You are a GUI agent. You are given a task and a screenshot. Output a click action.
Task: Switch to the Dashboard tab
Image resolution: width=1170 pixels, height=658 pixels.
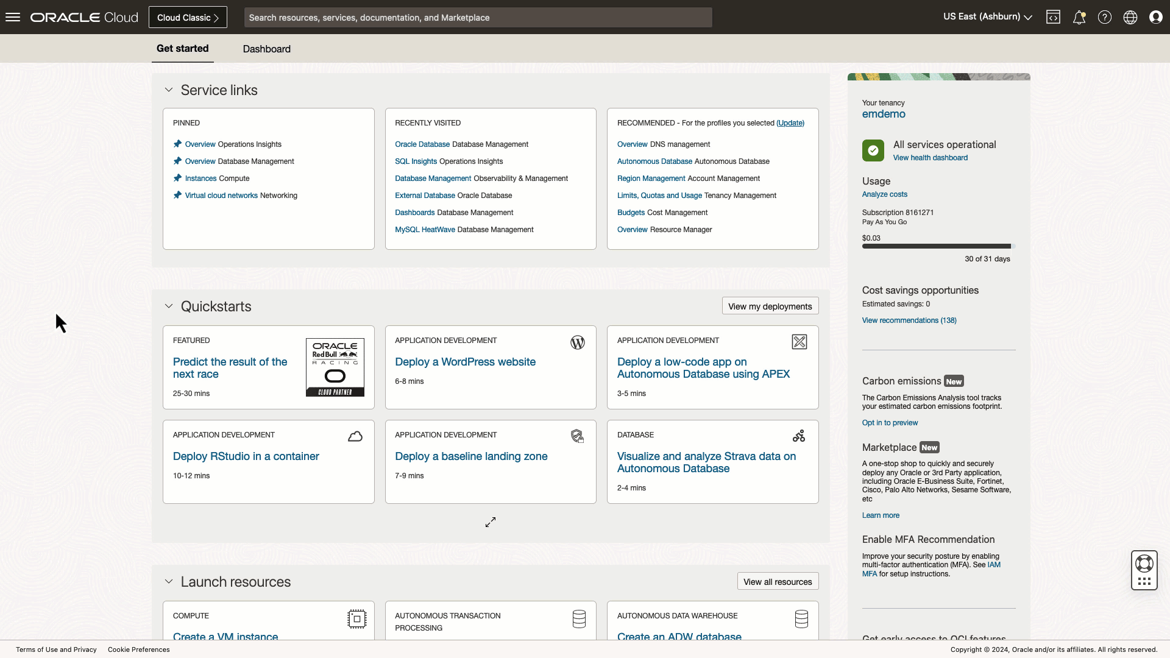[266, 49]
